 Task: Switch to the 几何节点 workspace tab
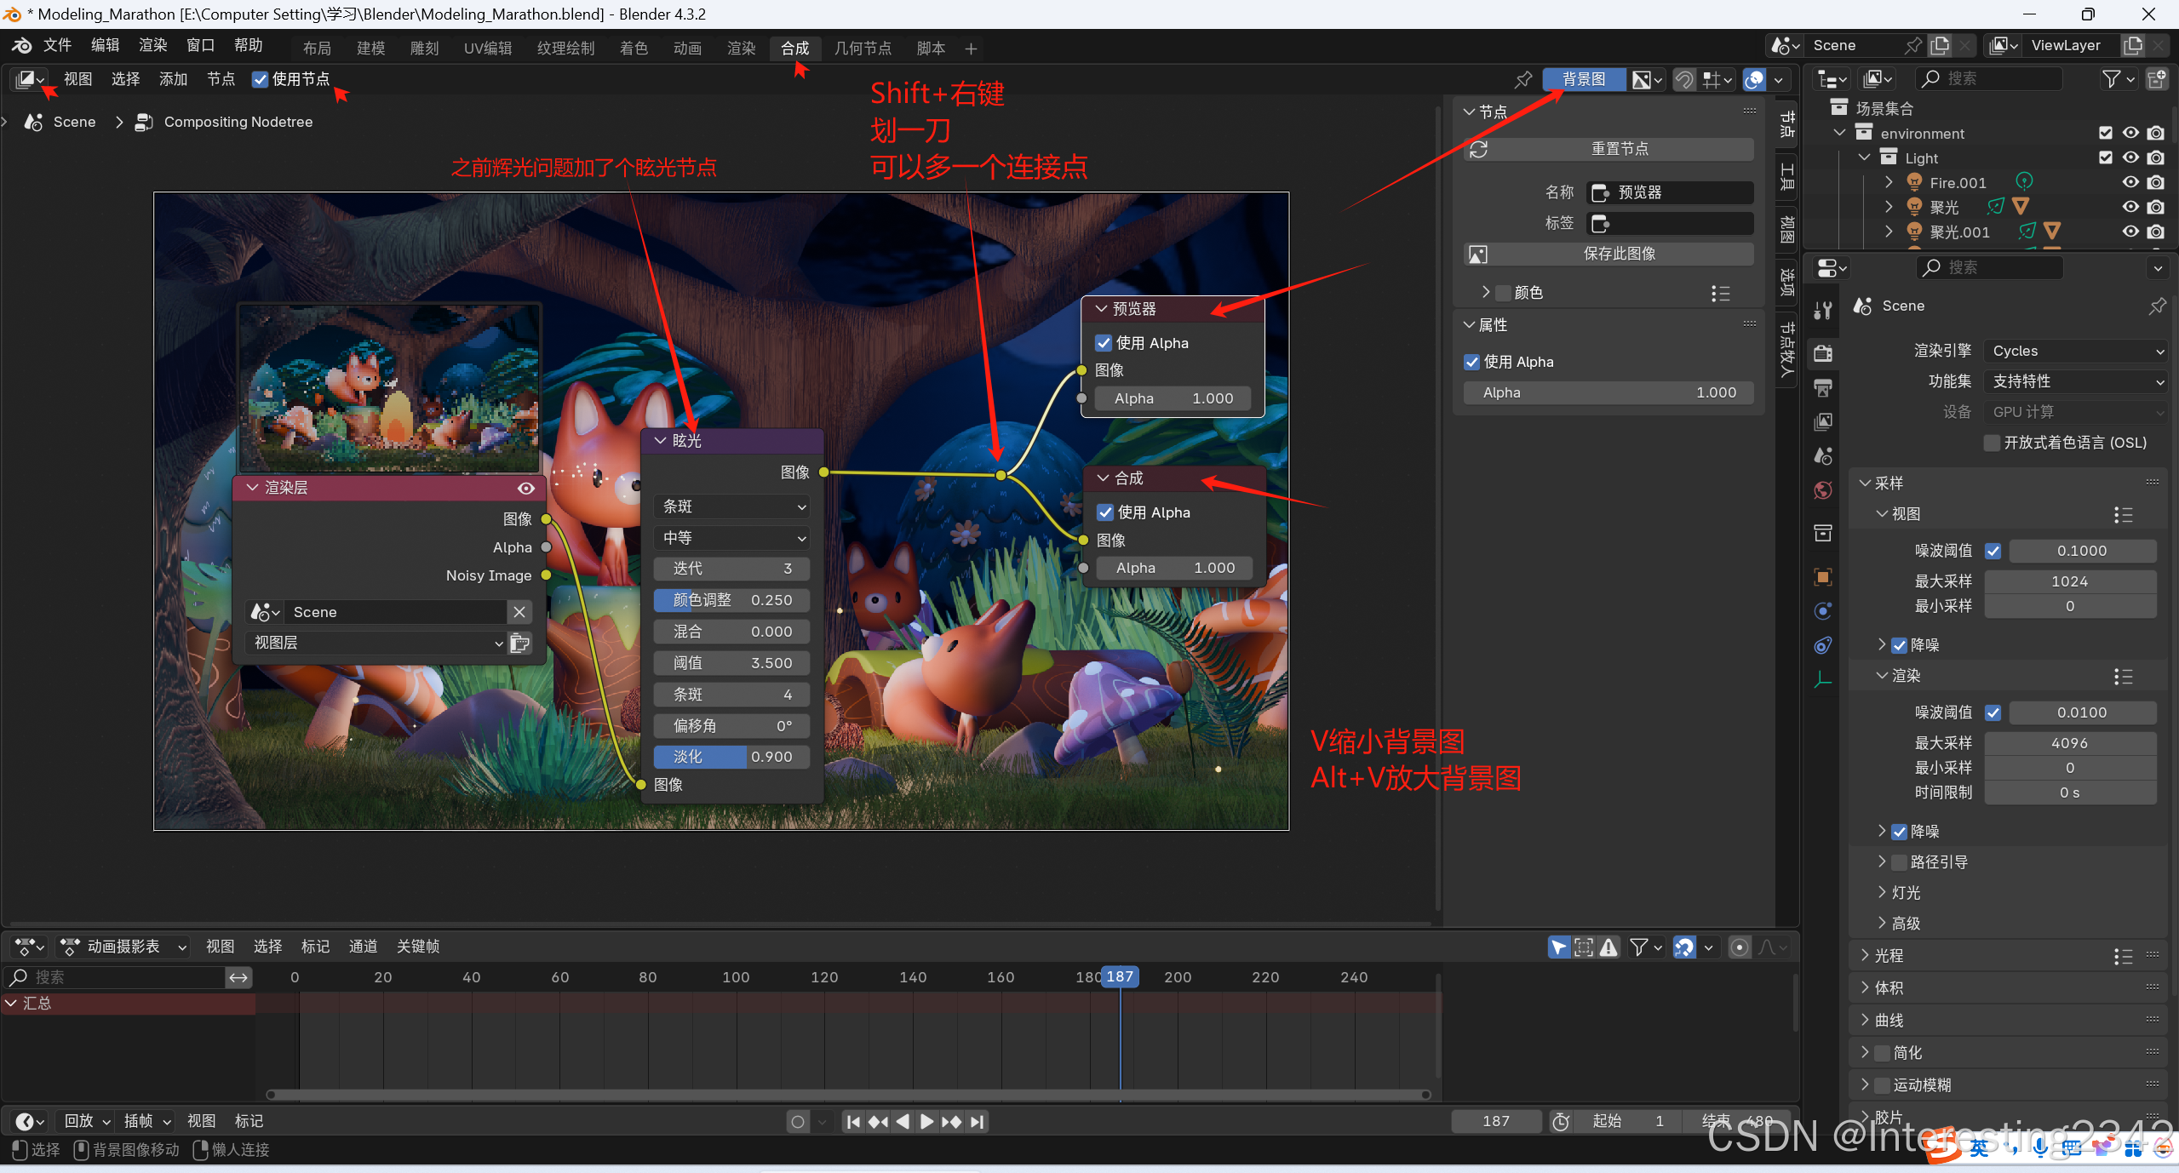click(863, 48)
